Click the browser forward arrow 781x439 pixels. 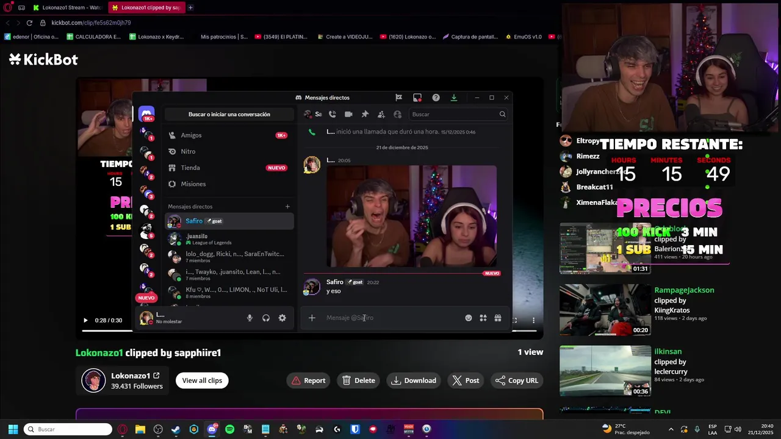[x=18, y=23]
